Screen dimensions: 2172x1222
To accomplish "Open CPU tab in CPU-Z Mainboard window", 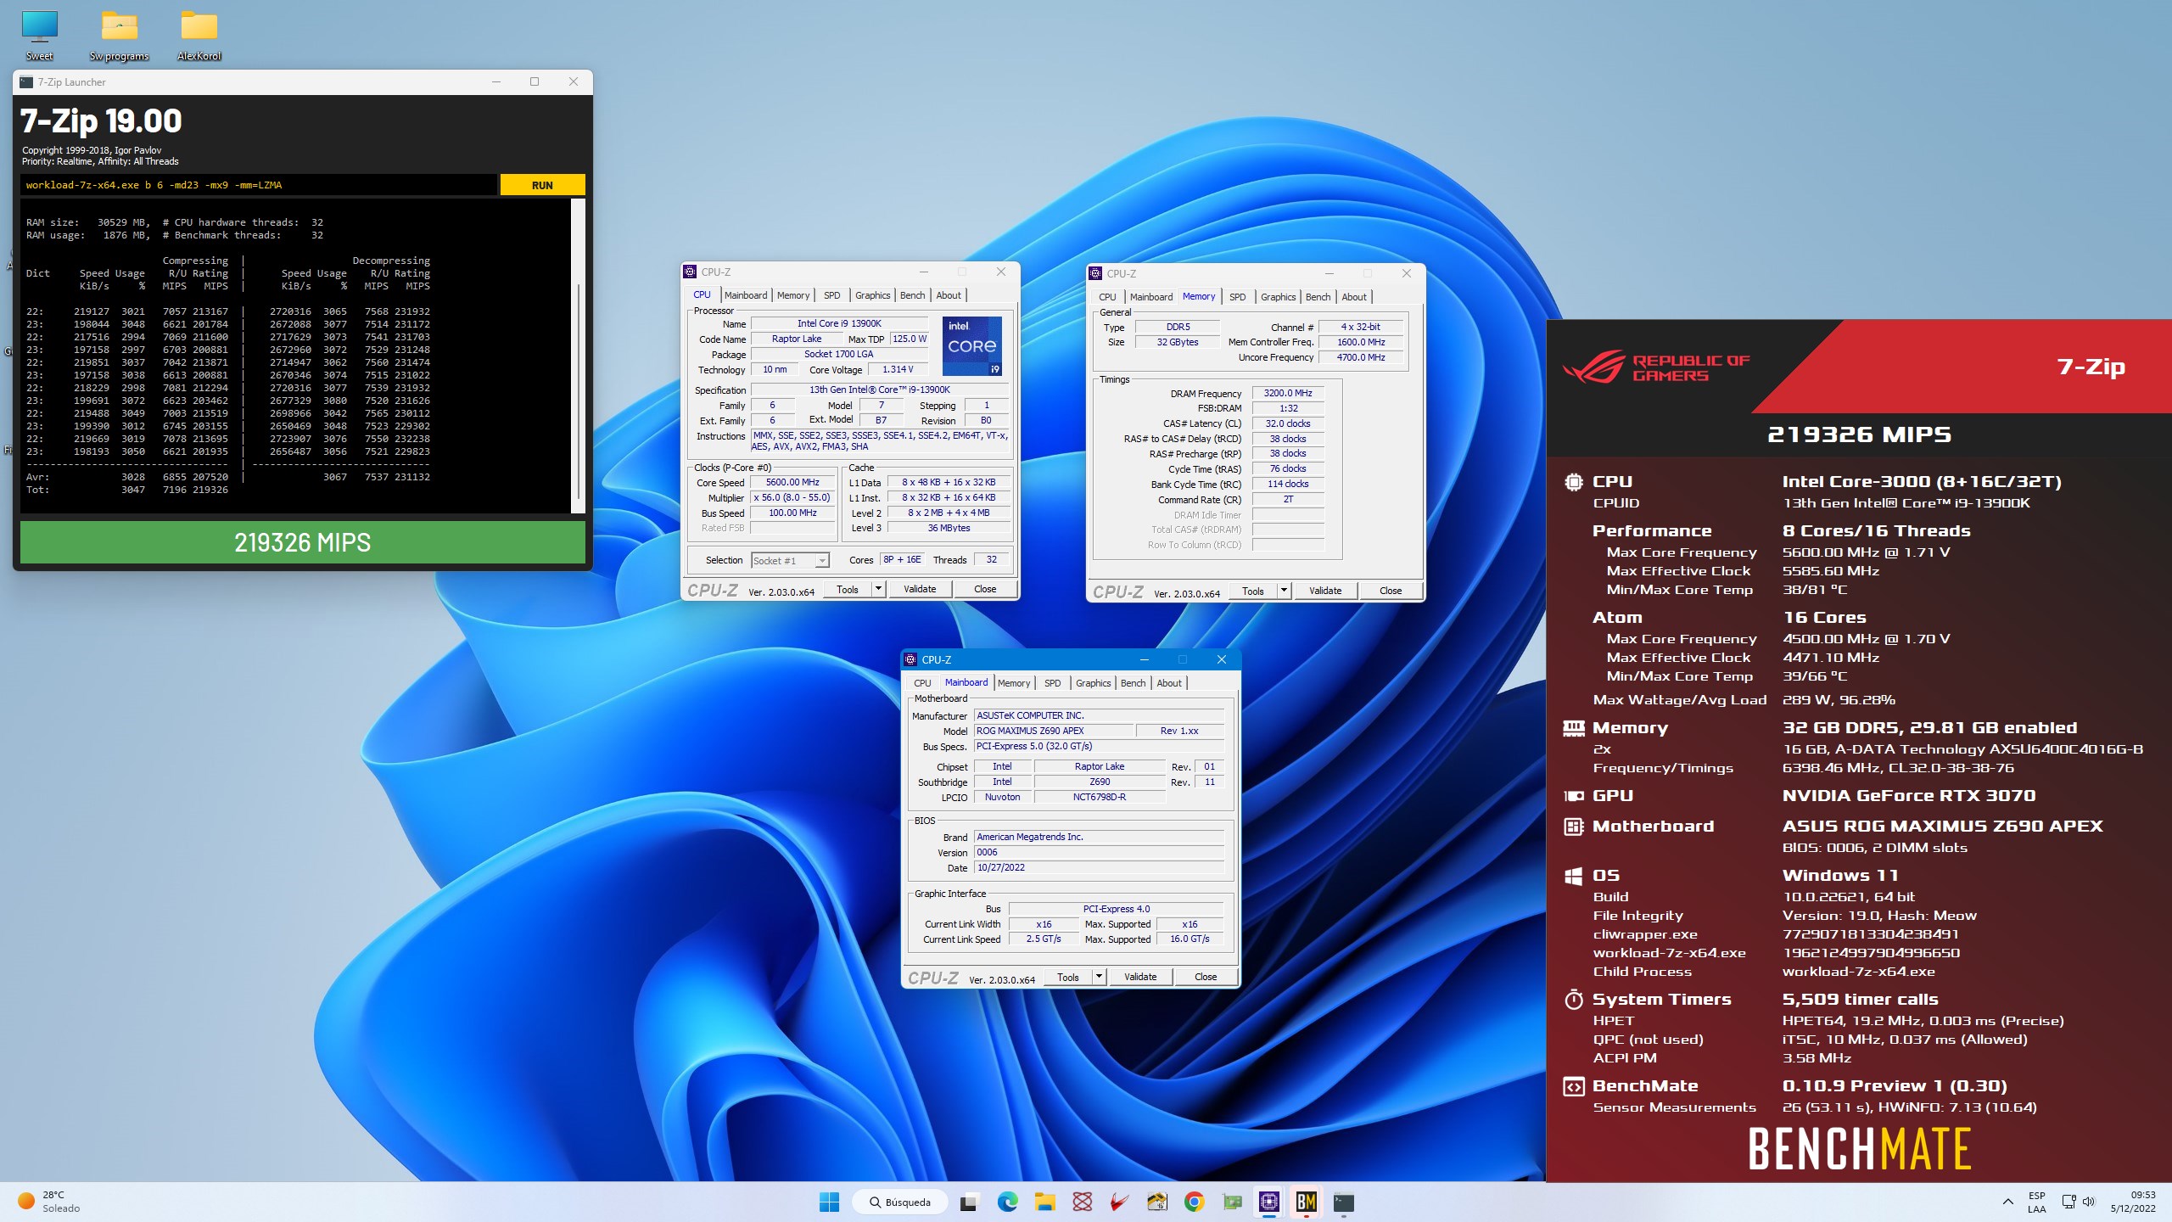I will (922, 683).
